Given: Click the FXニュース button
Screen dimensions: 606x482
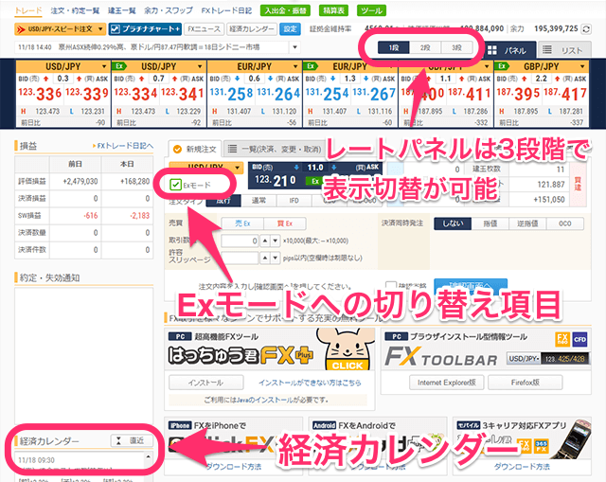Looking at the screenshot, I should pos(205,29).
